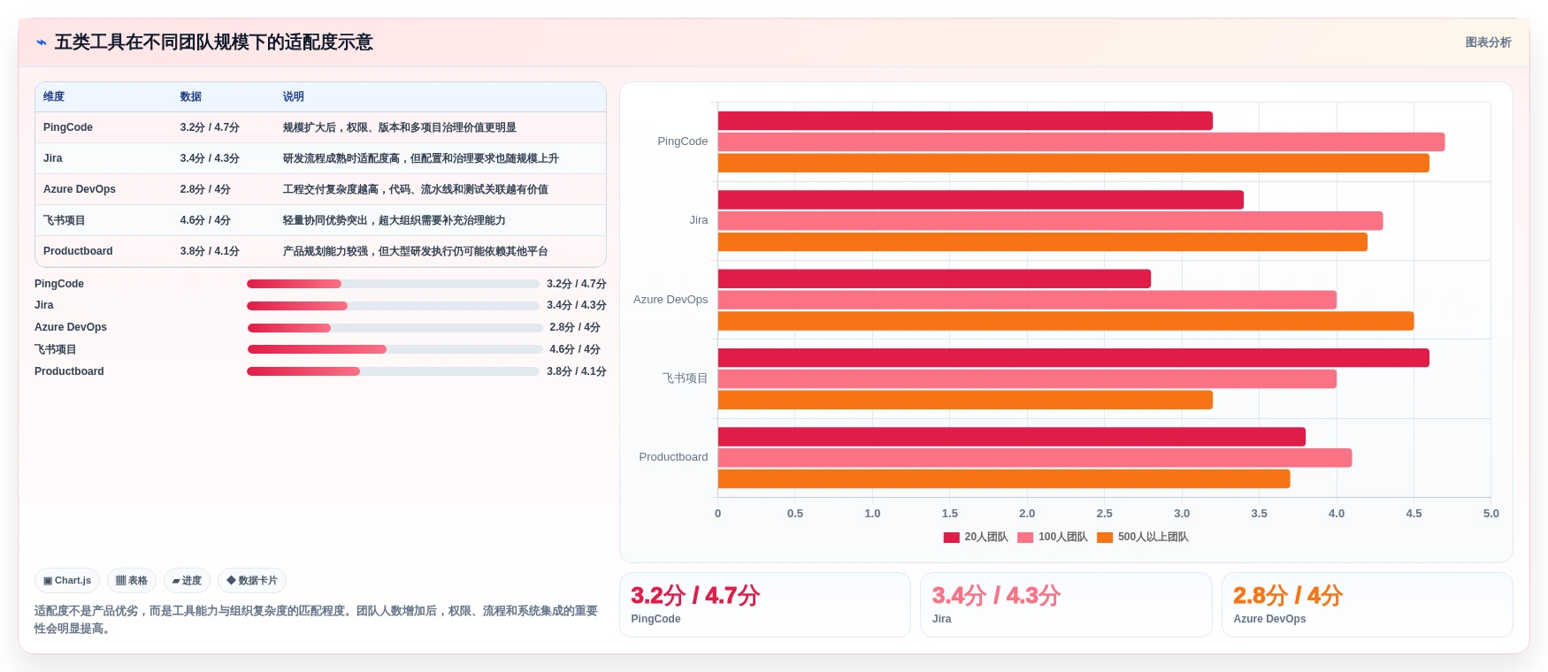The image size is (1548, 672).
Task: Click the Productboard progress bar
Action: tap(393, 371)
